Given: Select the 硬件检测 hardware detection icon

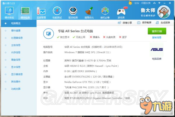Looking at the screenshot, I should tap(25, 13).
